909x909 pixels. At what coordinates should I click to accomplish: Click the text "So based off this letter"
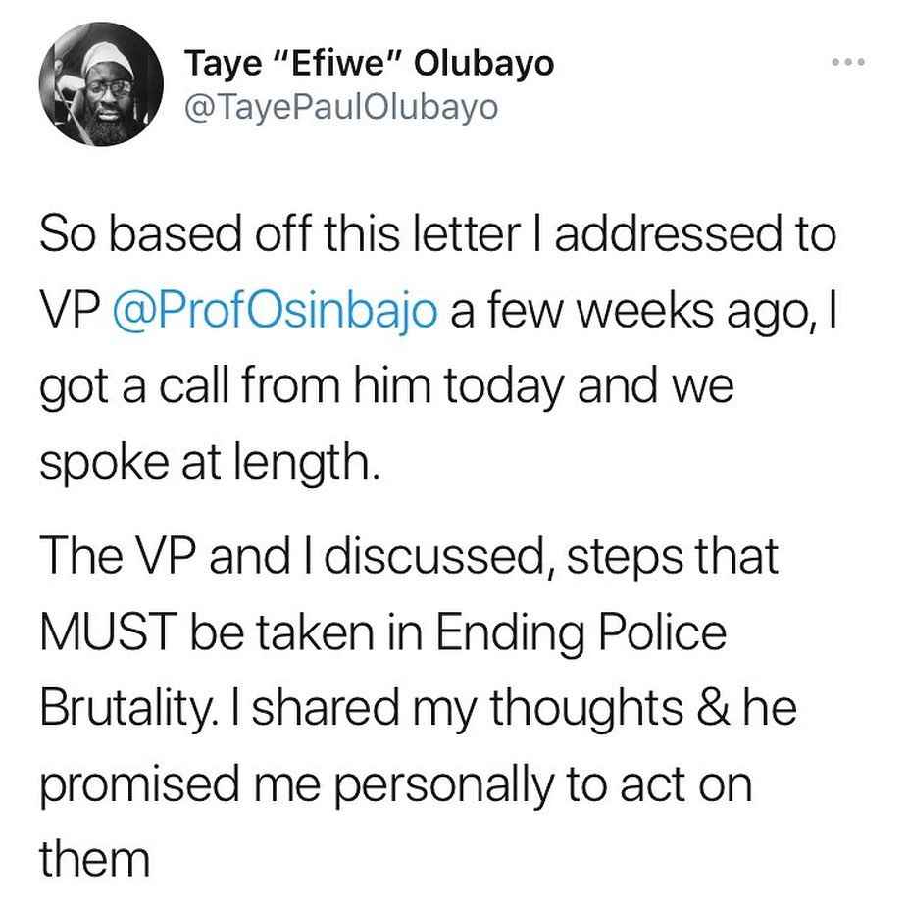[280, 234]
